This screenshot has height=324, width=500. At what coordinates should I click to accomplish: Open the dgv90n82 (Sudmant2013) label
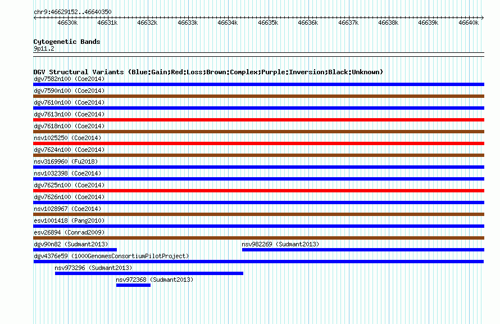[71, 244]
